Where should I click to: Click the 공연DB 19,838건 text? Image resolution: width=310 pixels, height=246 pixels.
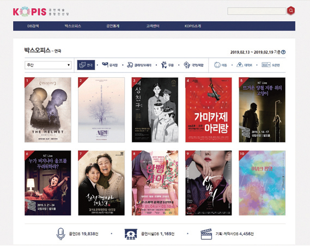click(83, 234)
